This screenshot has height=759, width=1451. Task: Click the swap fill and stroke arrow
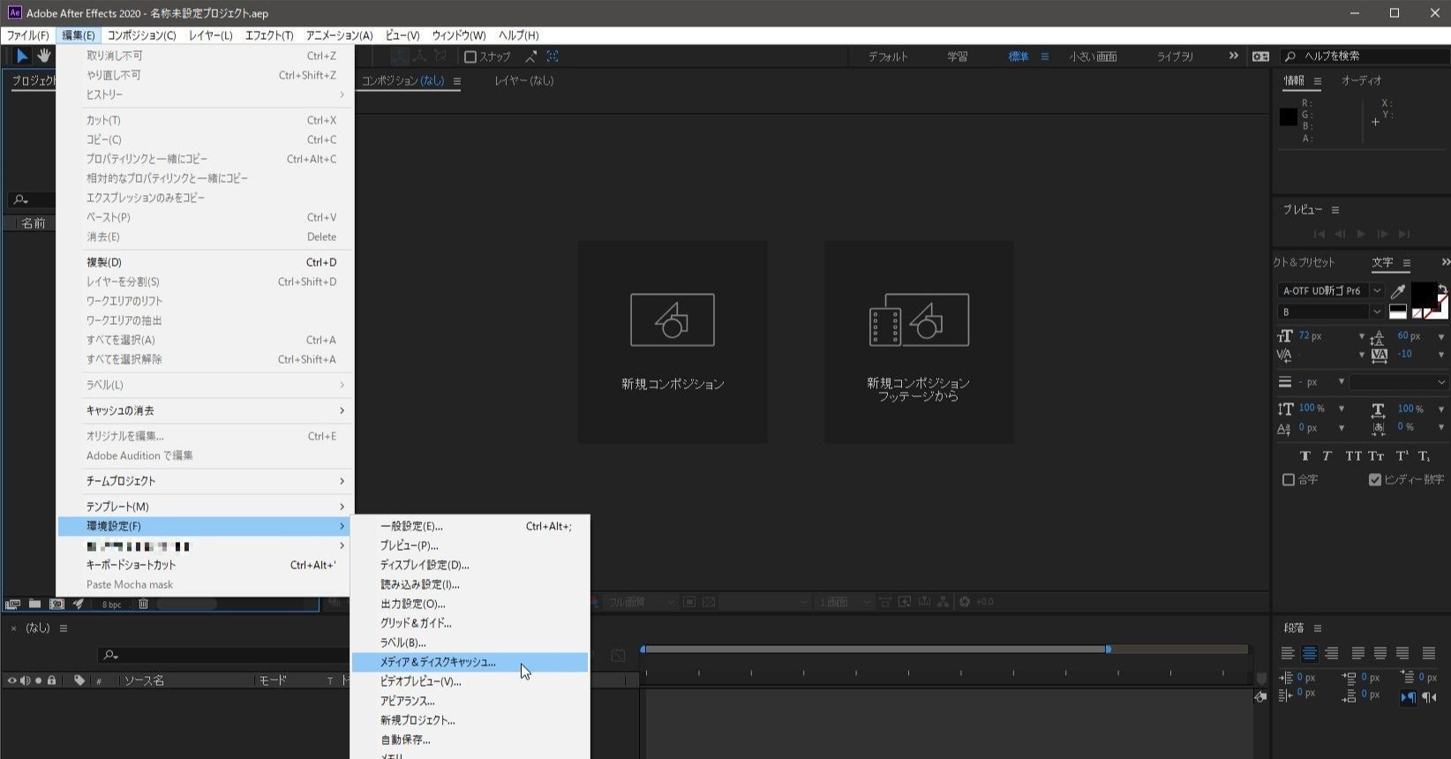[1442, 289]
